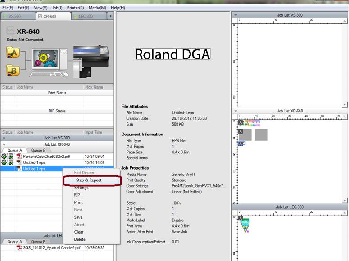Viewport: 349px width, 261px height.
Task: Expand the Job List VS-300 section
Action: pyautogui.click(x=4, y=138)
